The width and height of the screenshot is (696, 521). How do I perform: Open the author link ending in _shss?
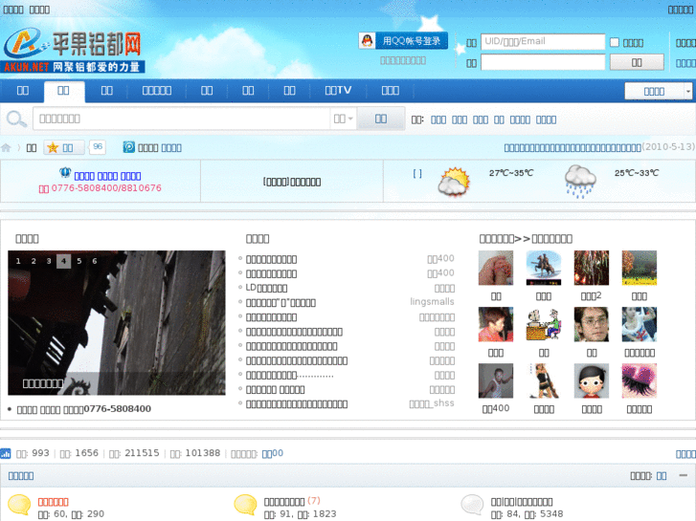432,403
